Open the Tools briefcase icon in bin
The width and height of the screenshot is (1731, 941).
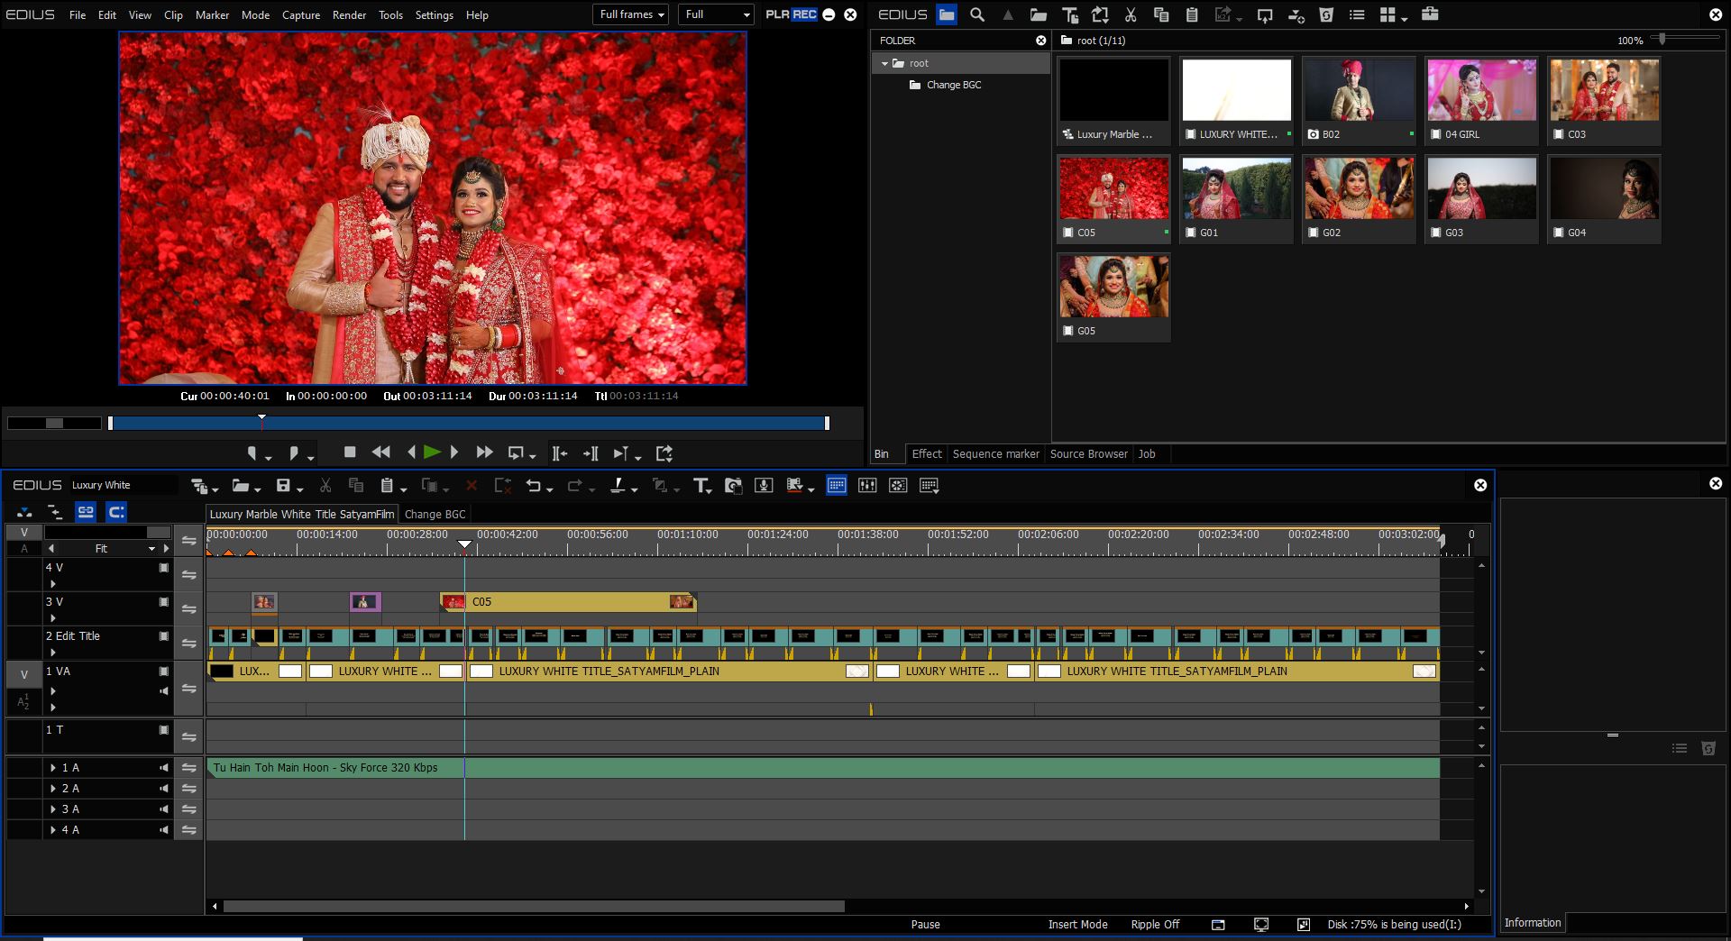(1430, 14)
